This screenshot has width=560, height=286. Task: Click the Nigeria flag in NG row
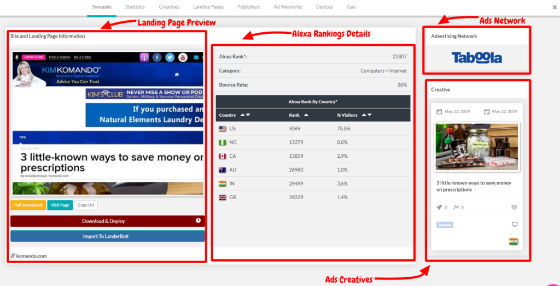(x=223, y=142)
